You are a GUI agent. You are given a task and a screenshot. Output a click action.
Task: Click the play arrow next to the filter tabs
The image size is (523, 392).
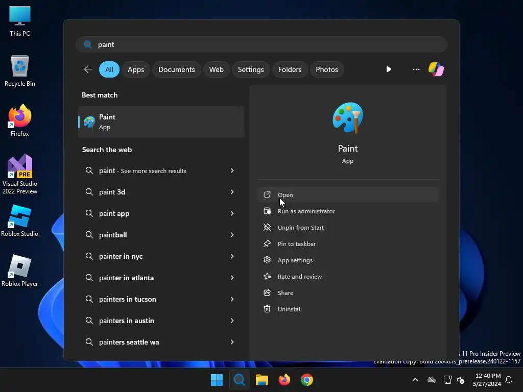(389, 69)
